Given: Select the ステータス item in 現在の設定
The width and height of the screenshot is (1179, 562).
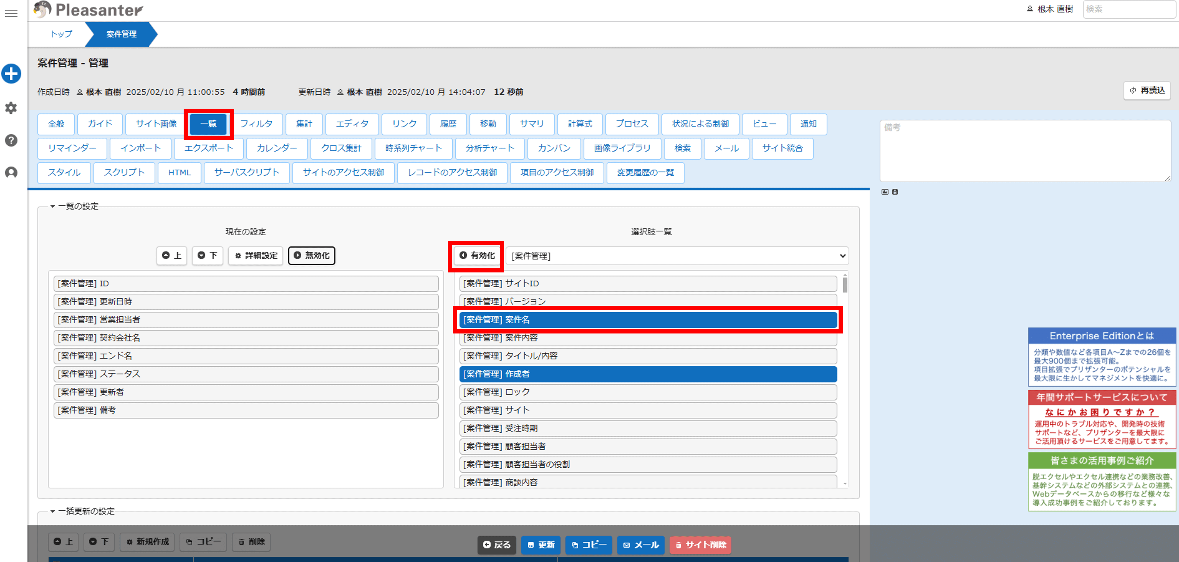Looking at the screenshot, I should [x=246, y=374].
